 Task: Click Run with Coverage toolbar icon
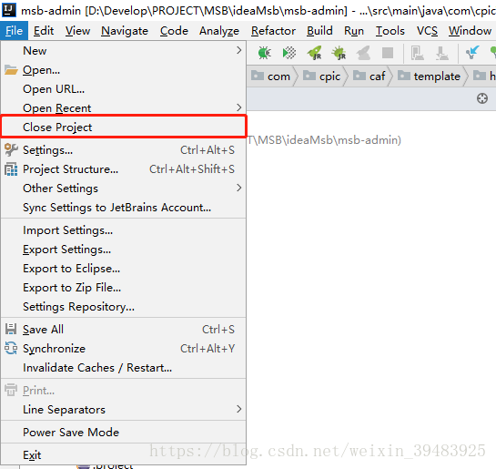(x=289, y=53)
